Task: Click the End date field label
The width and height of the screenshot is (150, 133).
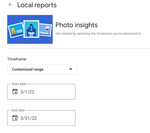Action: coord(18,110)
